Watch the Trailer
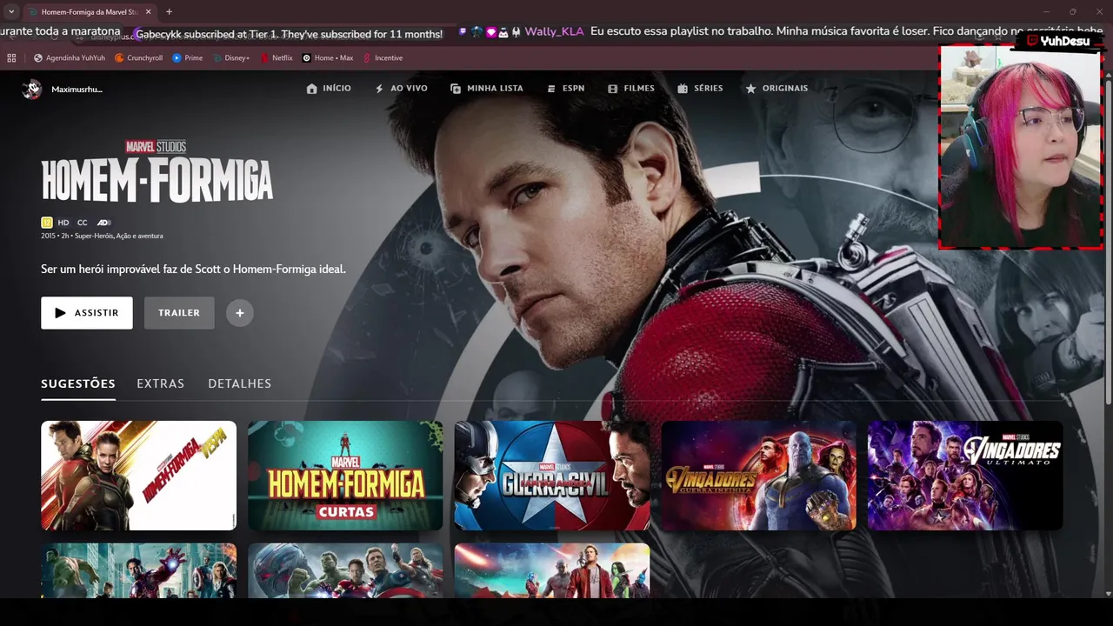 179,313
